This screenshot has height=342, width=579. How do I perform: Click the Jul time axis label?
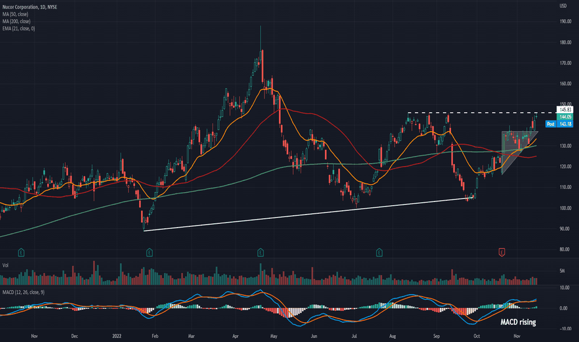[354, 336]
